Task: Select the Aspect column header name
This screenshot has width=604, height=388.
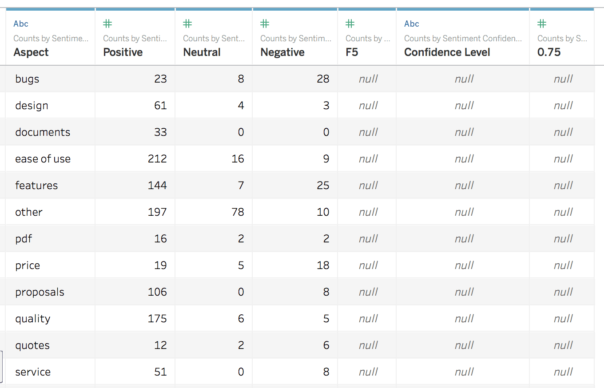Action: [x=31, y=52]
